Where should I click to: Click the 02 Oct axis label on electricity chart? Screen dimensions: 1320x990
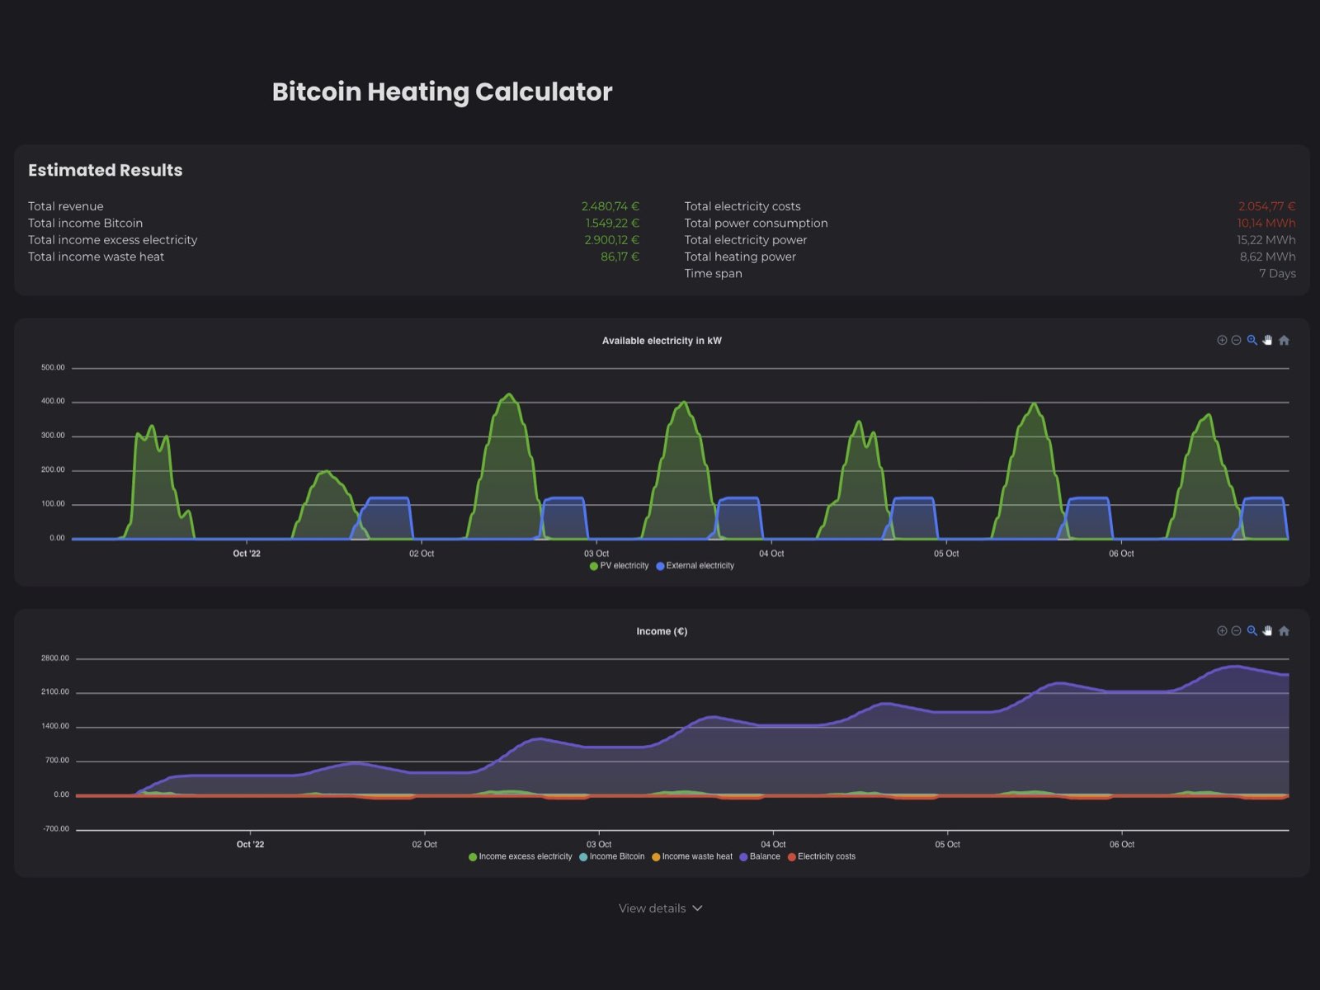tap(422, 554)
